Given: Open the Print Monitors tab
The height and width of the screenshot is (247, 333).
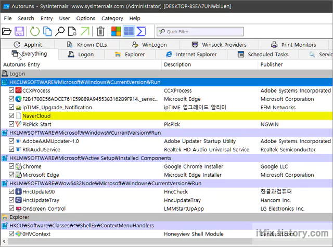Looking at the screenshot, I should pos(293,45).
